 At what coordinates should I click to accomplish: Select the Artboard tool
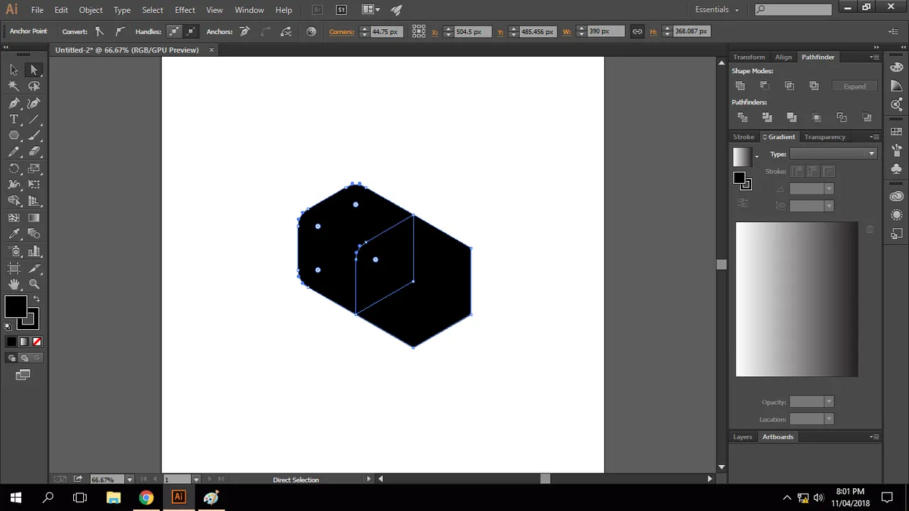13,268
